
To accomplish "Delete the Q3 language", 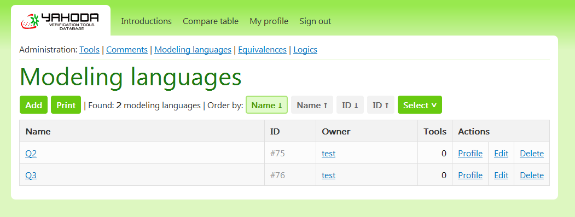I will (532, 175).
